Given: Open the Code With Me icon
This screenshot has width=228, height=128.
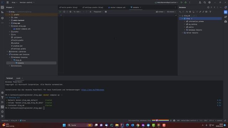Looking at the screenshot, I should coord(200,2).
